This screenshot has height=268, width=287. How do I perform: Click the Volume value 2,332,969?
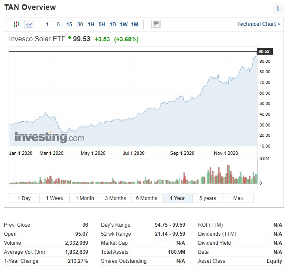76,243
